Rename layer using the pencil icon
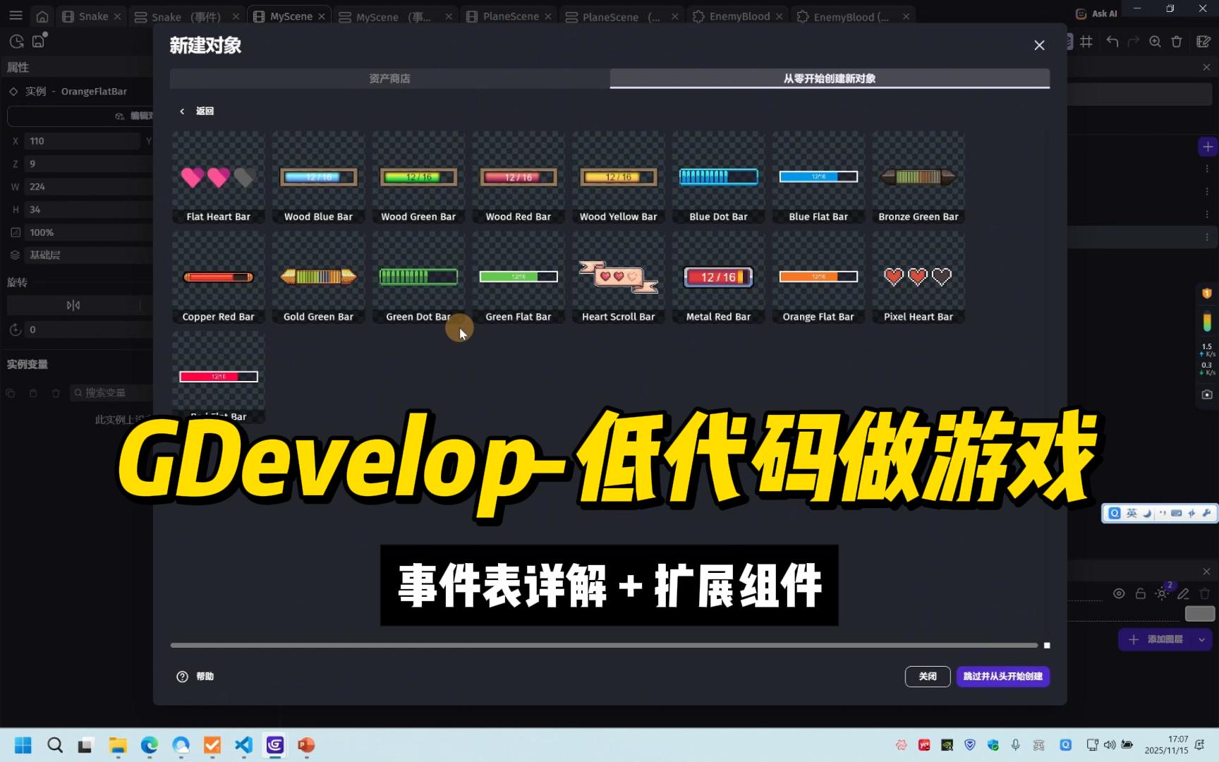Viewport: 1219px width, 762px height. (x=1183, y=593)
